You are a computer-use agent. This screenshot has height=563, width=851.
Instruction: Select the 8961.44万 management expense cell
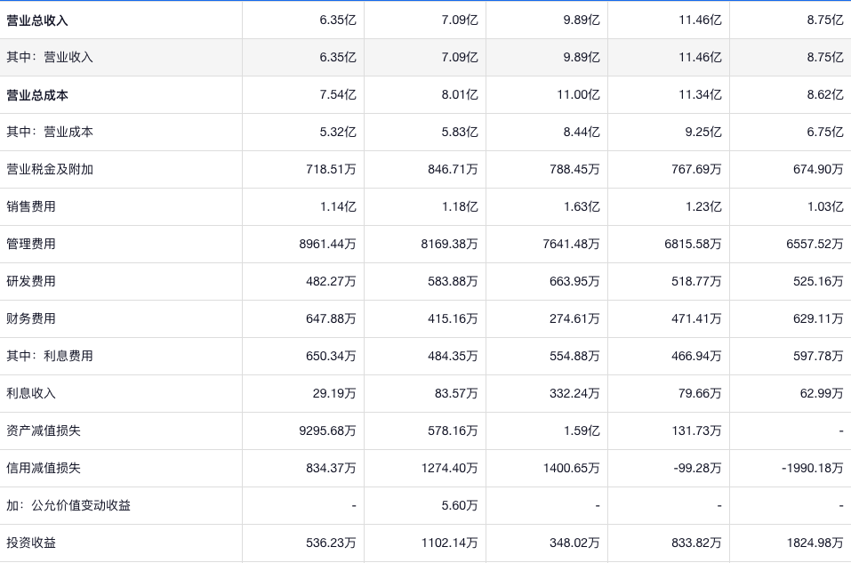click(x=327, y=244)
